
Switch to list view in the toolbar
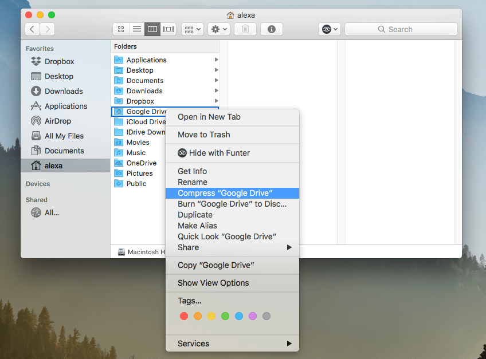(x=136, y=29)
